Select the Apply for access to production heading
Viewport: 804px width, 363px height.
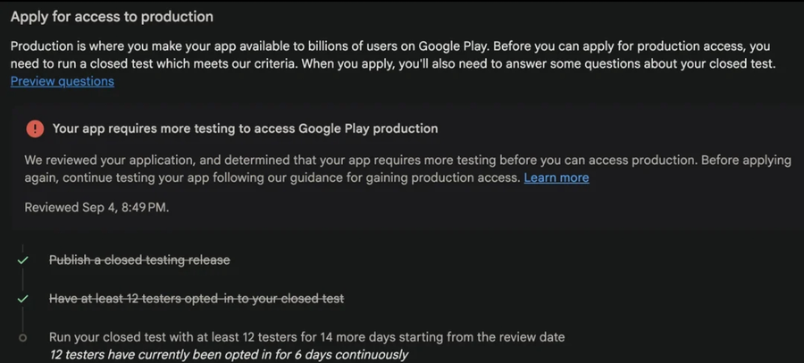pos(112,16)
